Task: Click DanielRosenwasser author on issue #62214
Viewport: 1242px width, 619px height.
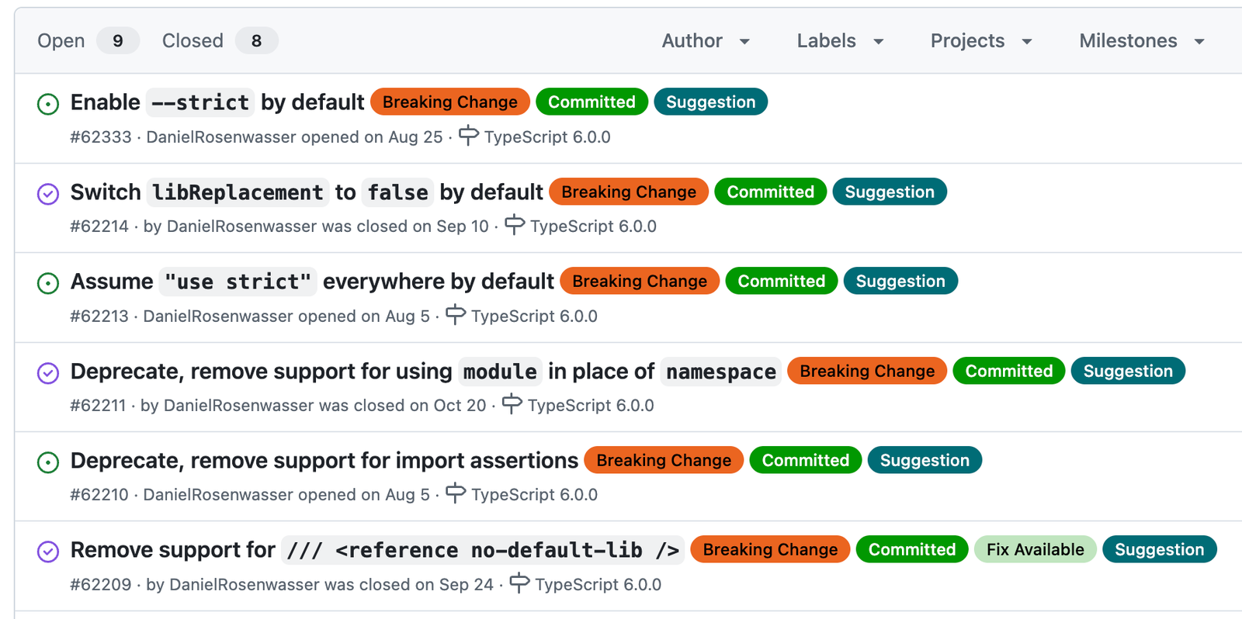Action: (241, 227)
